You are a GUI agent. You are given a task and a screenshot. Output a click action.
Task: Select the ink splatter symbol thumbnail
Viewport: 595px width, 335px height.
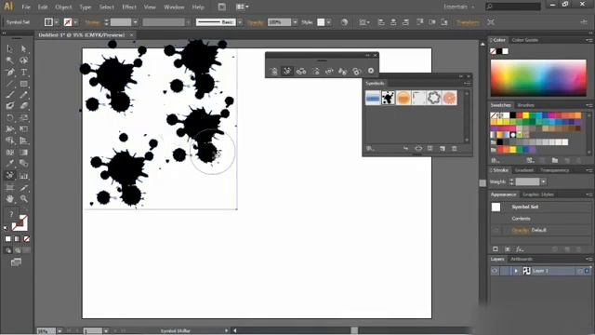(x=388, y=98)
